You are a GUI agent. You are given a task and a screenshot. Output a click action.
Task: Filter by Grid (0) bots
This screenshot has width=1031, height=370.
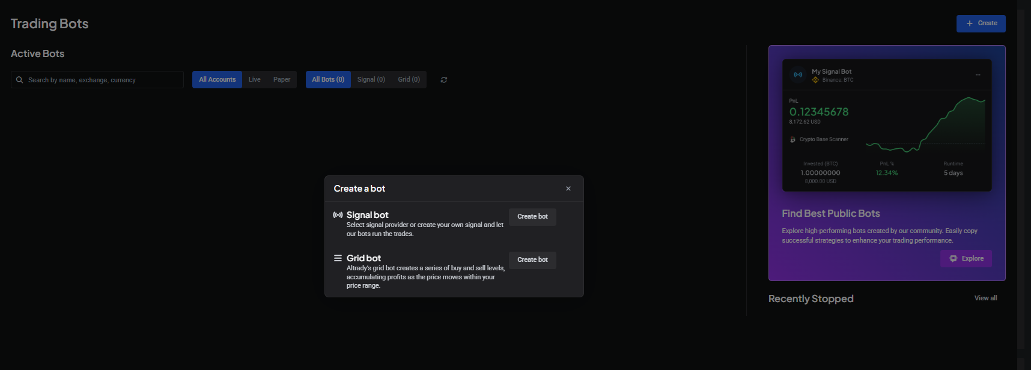tap(409, 80)
